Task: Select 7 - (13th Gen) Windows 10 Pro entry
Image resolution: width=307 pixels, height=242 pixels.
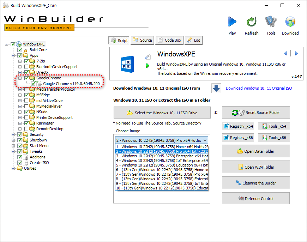Action: (x=162, y=175)
